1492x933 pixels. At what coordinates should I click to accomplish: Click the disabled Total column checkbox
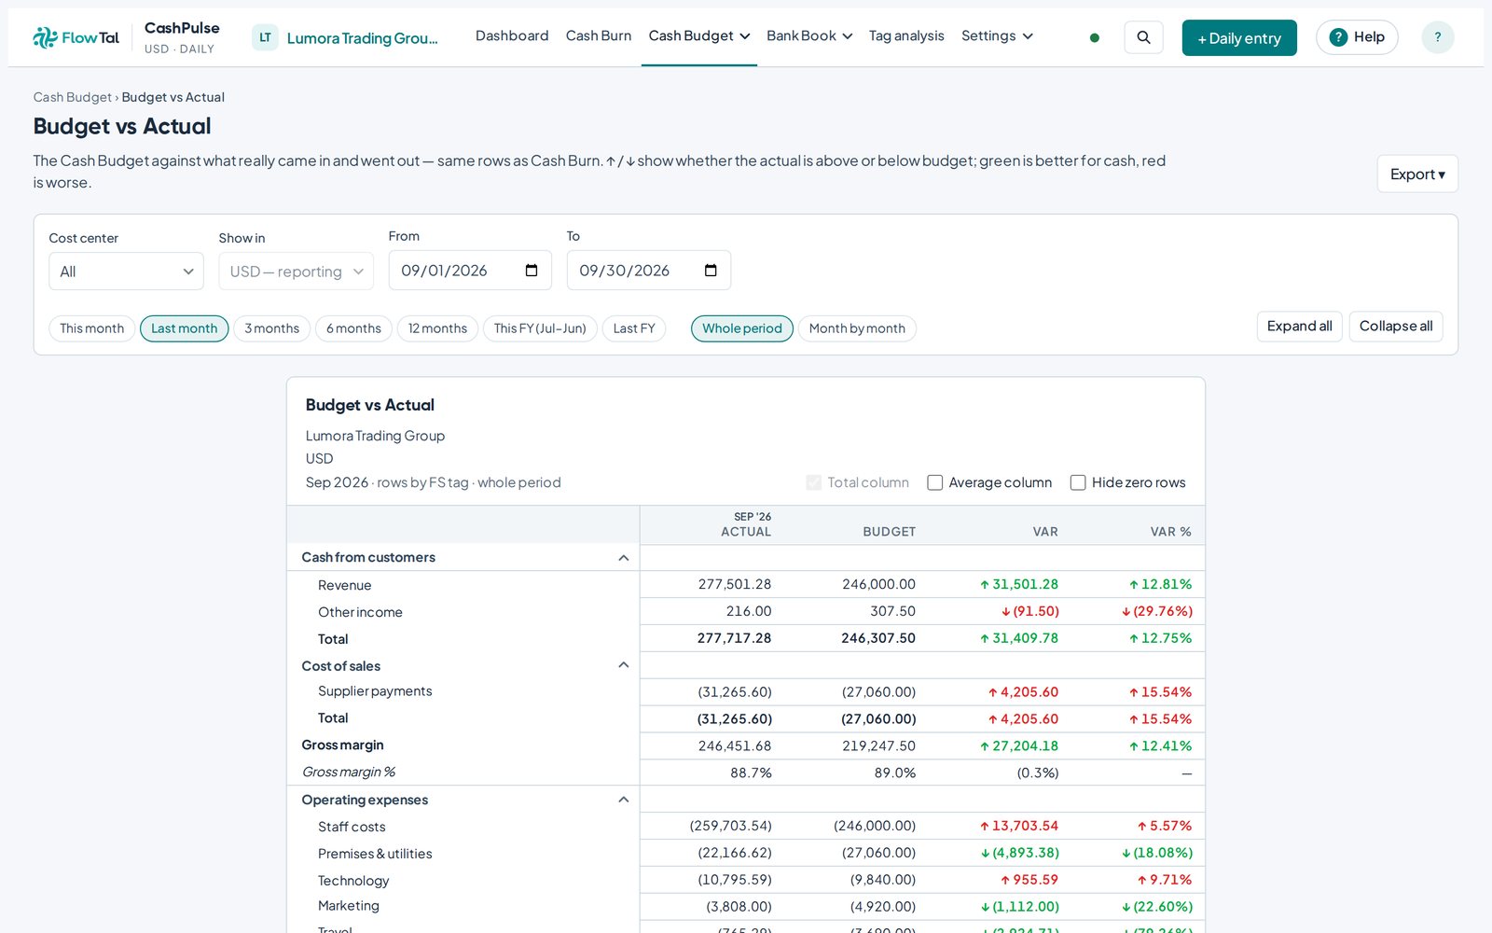pyautogui.click(x=814, y=482)
